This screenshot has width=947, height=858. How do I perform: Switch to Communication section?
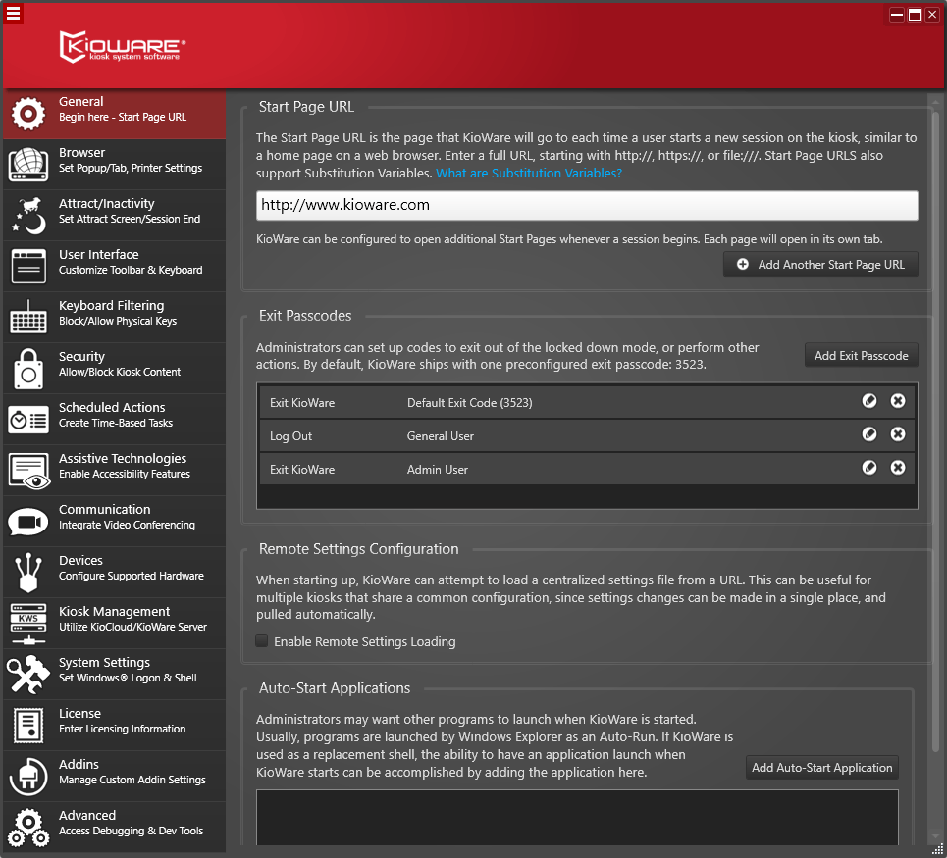point(115,522)
